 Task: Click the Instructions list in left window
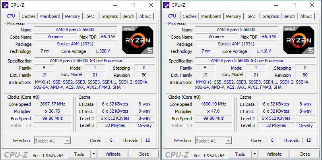(x=94, y=85)
